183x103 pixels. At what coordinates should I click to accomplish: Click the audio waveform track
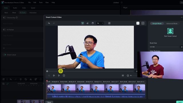(x=96, y=96)
